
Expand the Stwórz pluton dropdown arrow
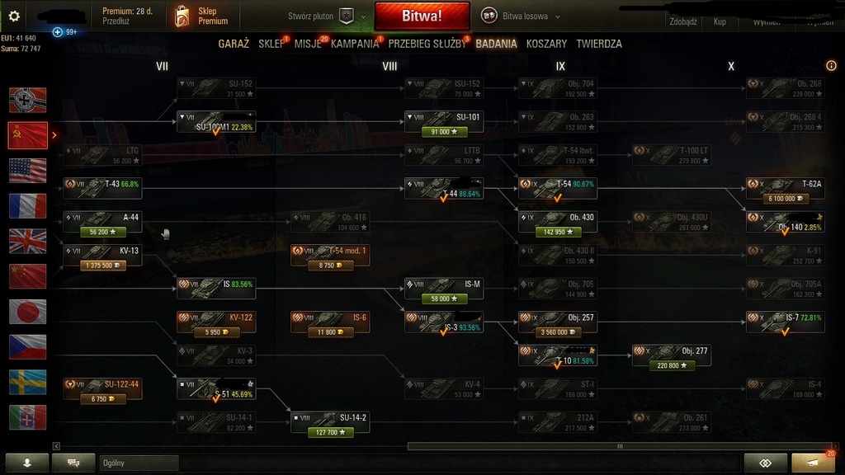[x=363, y=16]
